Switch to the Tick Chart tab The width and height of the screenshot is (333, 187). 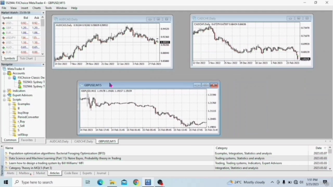pyautogui.click(x=26, y=58)
